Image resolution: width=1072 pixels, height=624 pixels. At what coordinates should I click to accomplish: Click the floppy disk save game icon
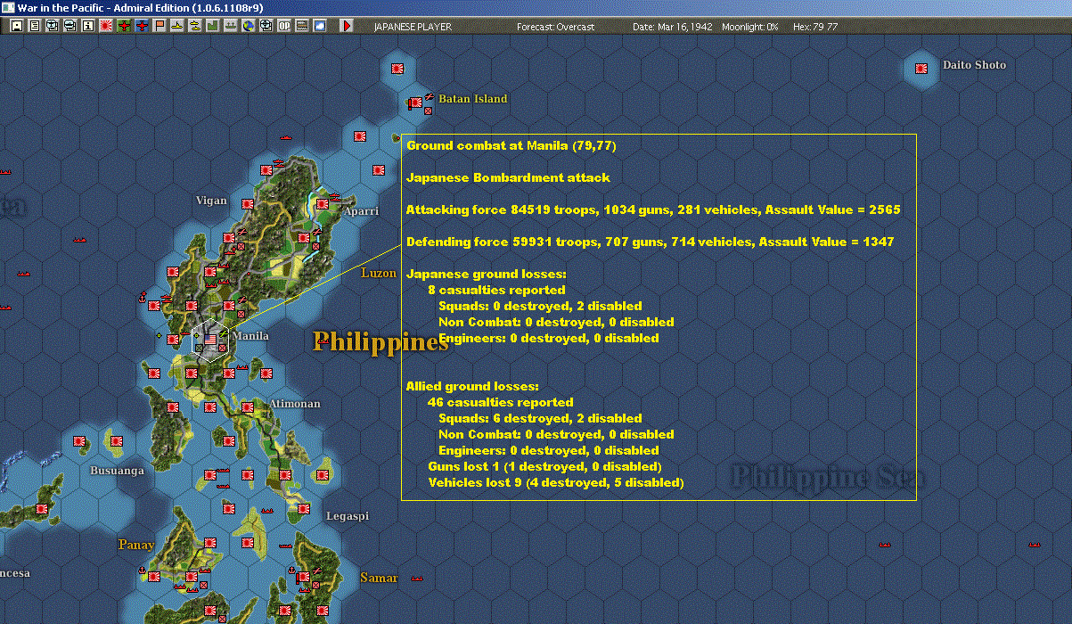click(17, 27)
